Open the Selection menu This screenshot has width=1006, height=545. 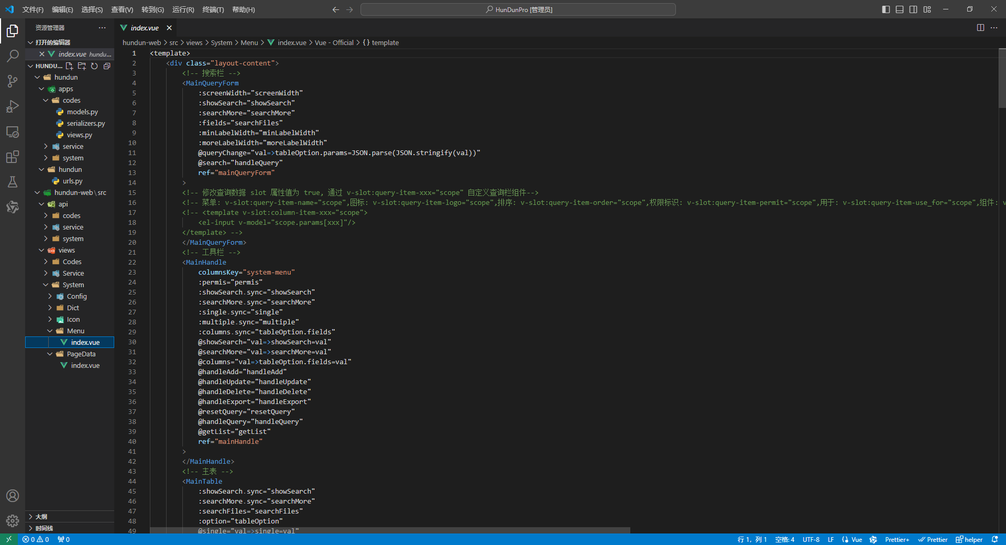tap(92, 9)
